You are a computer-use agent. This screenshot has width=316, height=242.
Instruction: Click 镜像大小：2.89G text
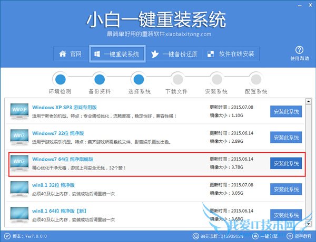[226, 141]
